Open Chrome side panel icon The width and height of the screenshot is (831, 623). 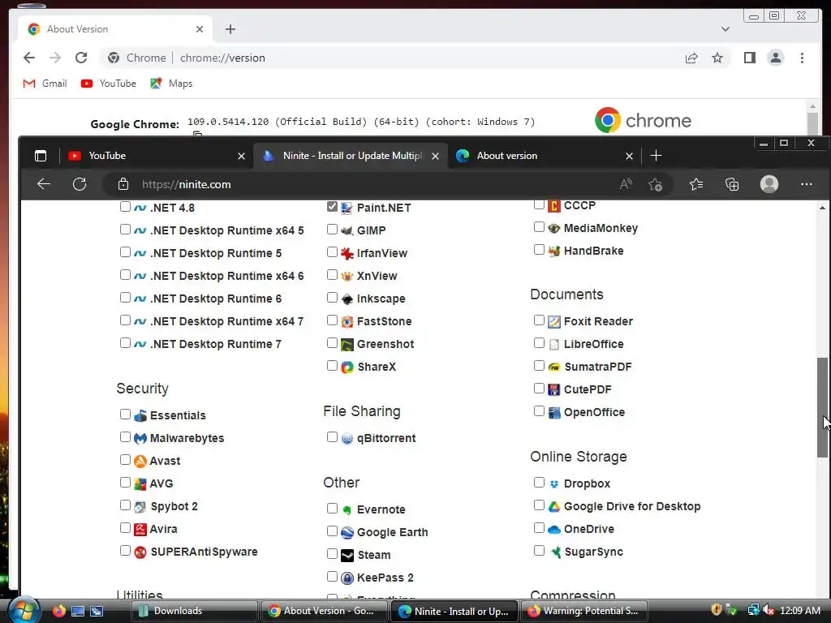coord(749,58)
